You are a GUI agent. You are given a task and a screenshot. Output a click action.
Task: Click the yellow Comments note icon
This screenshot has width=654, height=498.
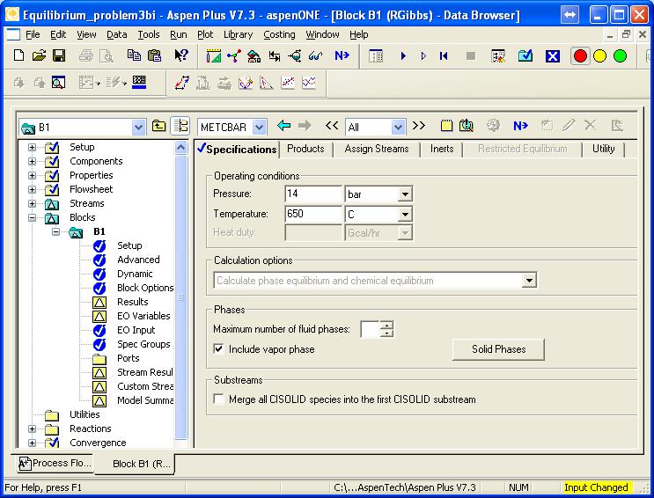pyautogui.click(x=446, y=126)
